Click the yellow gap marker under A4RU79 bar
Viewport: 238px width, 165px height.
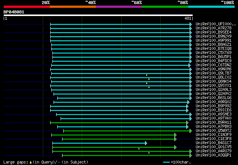(x=149, y=153)
